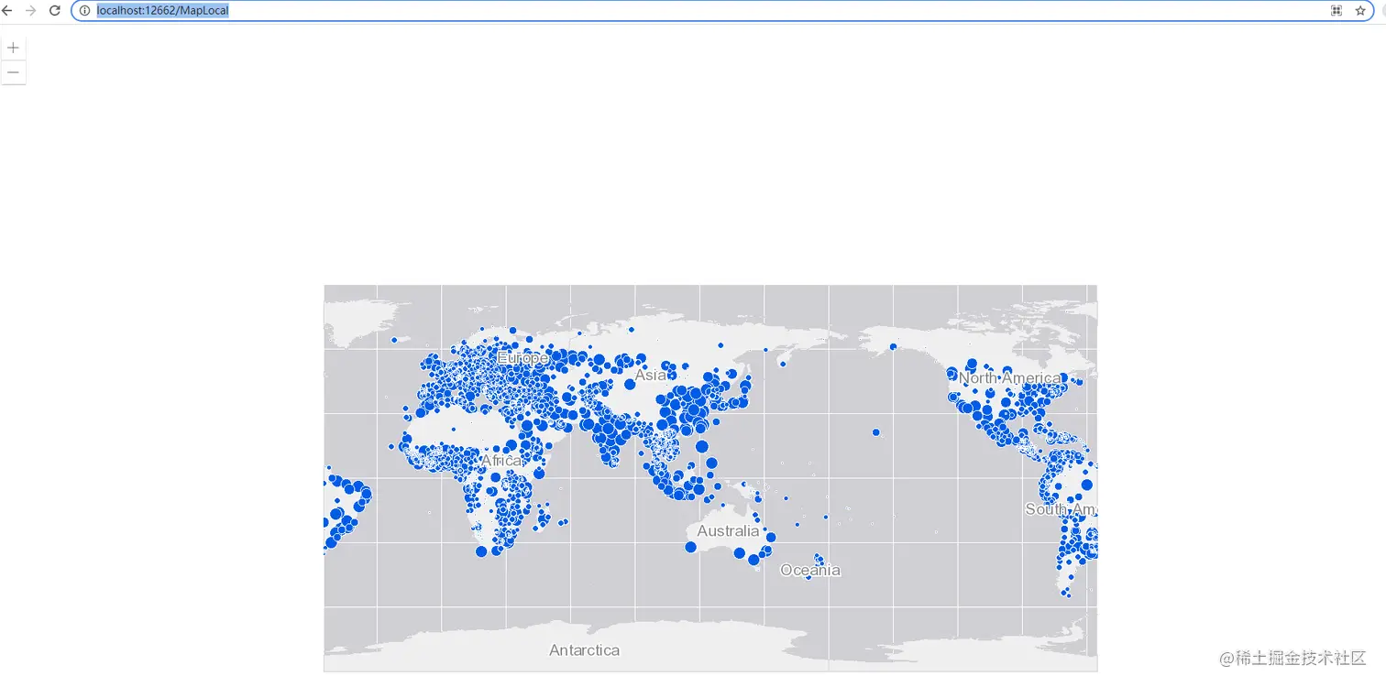Zoom out with the map minus button
Image resolution: width=1386 pixels, height=687 pixels.
pos(13,72)
